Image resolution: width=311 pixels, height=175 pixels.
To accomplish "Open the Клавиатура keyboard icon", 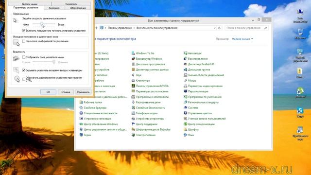I will click(133, 81).
